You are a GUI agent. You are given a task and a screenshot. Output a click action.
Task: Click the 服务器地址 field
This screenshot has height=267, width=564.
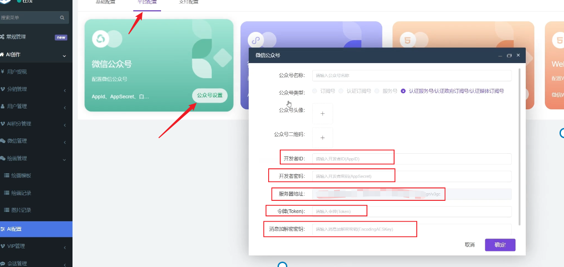click(x=412, y=194)
